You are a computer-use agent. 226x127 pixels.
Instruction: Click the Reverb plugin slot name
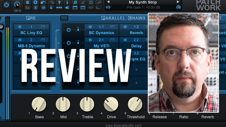pos(136,33)
